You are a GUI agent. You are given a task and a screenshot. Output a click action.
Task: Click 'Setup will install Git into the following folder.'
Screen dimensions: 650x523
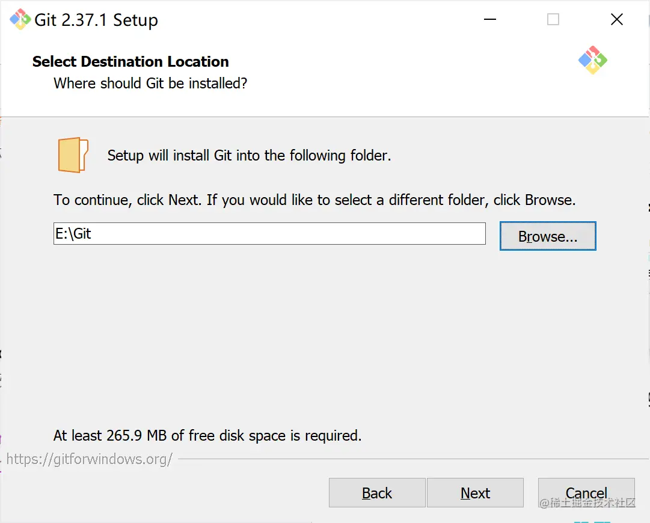tap(249, 156)
